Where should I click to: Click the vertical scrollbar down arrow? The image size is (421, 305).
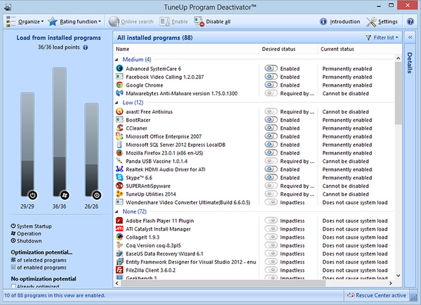point(399,276)
